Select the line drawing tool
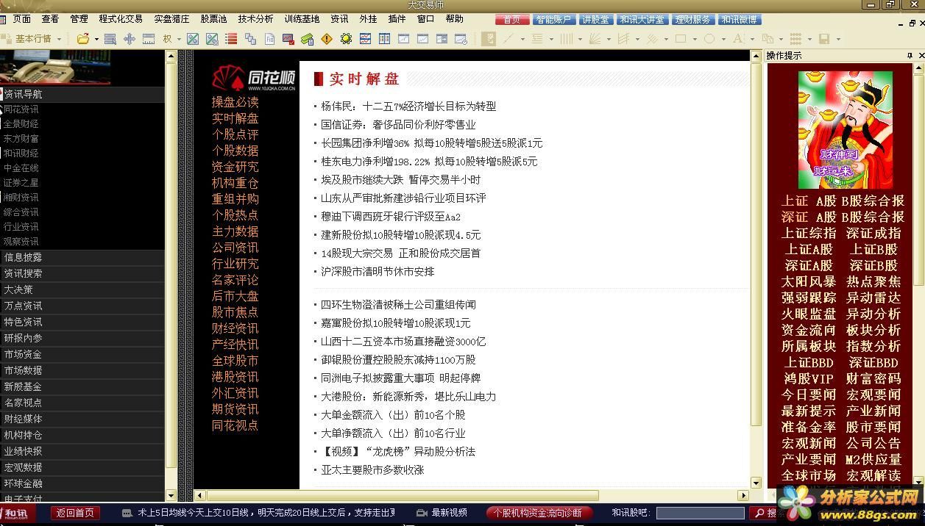Viewport: 925px width, 526px height. point(508,39)
